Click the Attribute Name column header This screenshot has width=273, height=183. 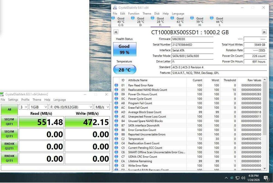click(156, 80)
